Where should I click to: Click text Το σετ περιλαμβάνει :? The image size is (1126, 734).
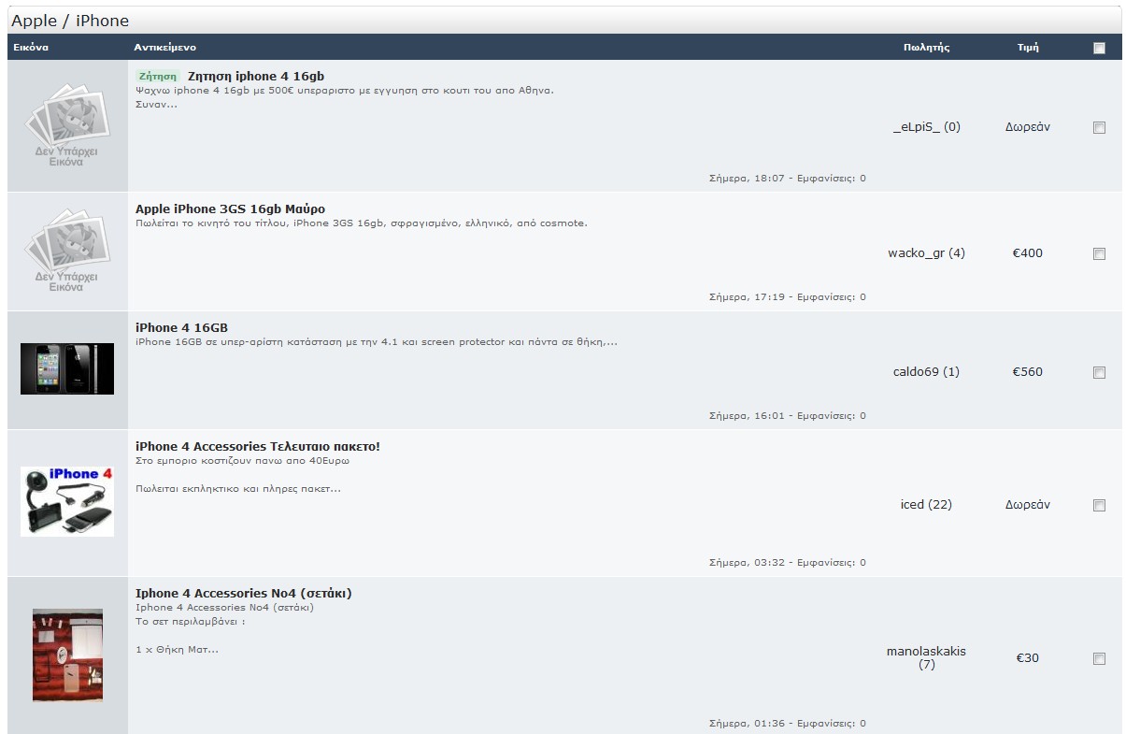click(191, 621)
